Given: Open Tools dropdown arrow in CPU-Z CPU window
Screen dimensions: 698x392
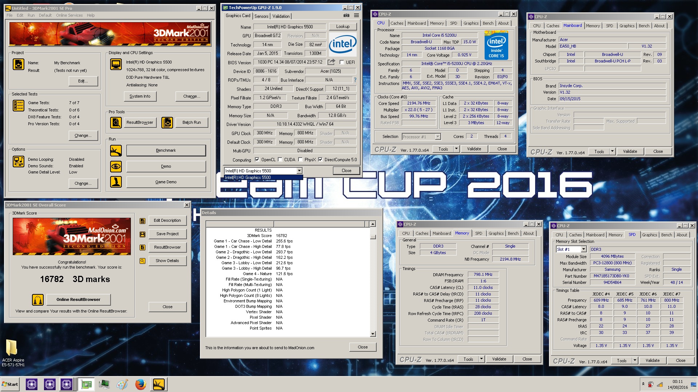Looking at the screenshot, I should 457,149.
